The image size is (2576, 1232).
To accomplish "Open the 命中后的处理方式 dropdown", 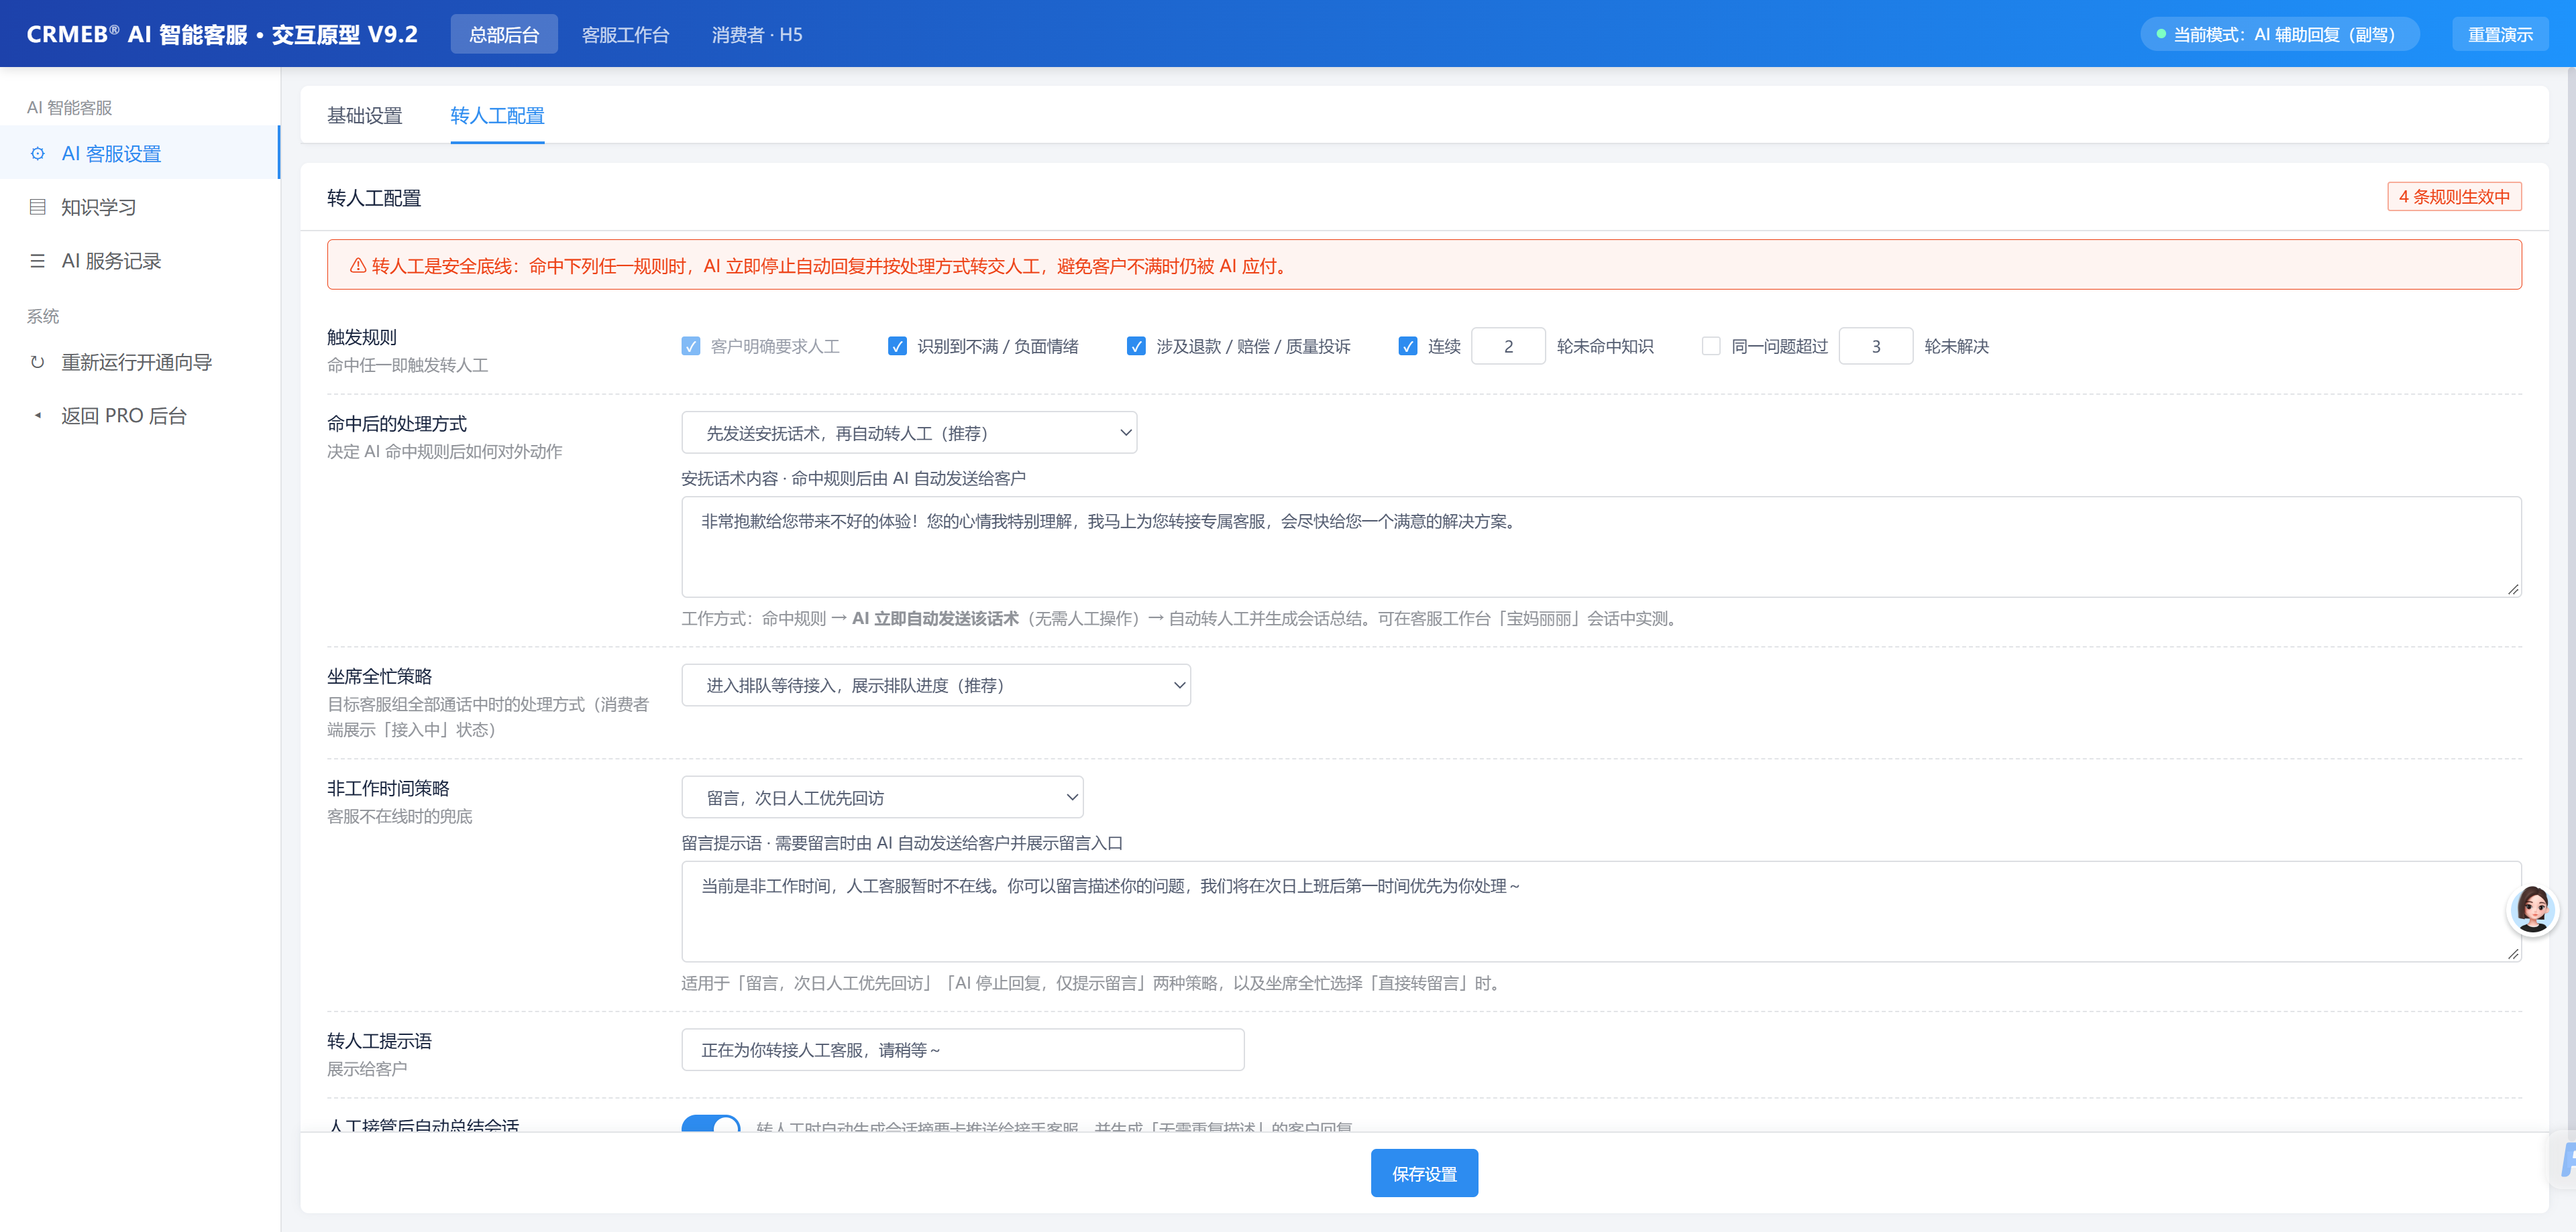I will coord(909,432).
